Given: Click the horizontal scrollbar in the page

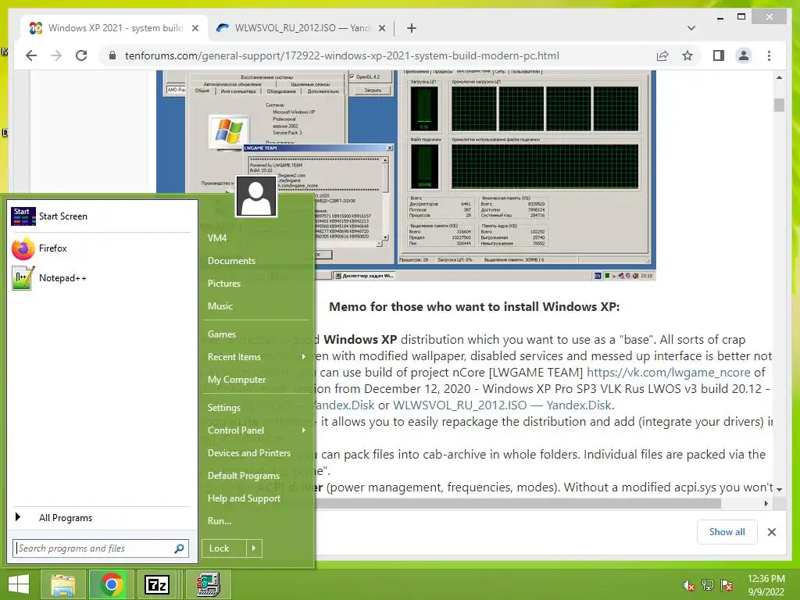Looking at the screenshot, I should [x=517, y=504].
